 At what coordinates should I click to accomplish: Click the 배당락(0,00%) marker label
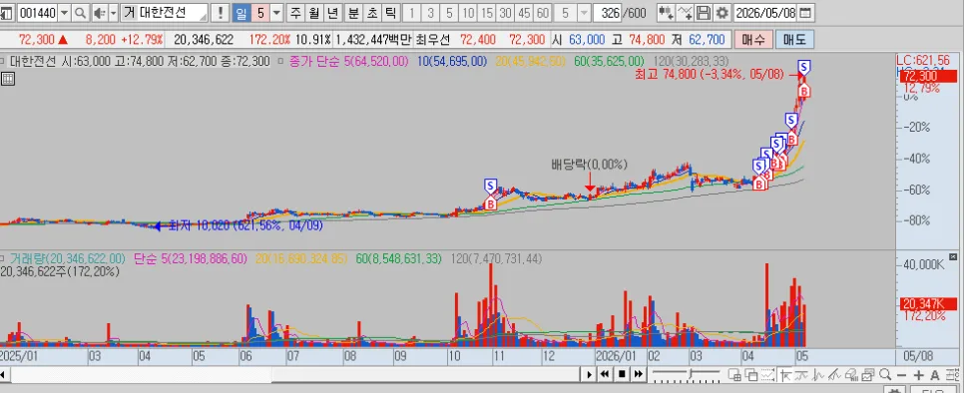pos(589,165)
